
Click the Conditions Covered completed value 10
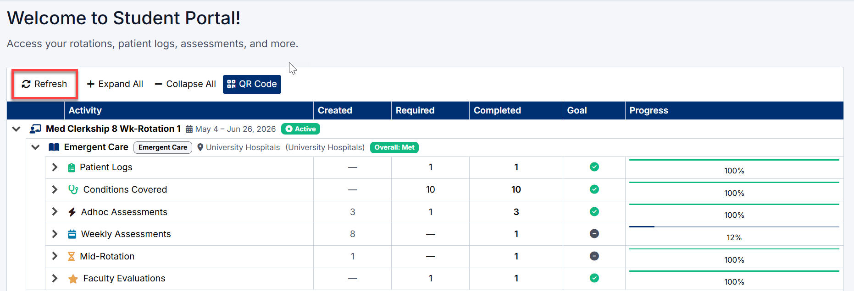coord(516,189)
